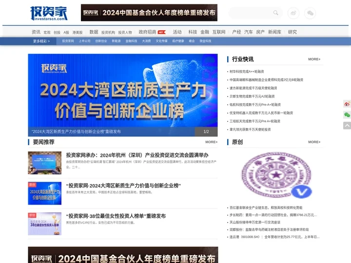Open 大消费 in the blue bar
Image resolution: width=351 pixels, height=263 pixels.
pos(146,41)
